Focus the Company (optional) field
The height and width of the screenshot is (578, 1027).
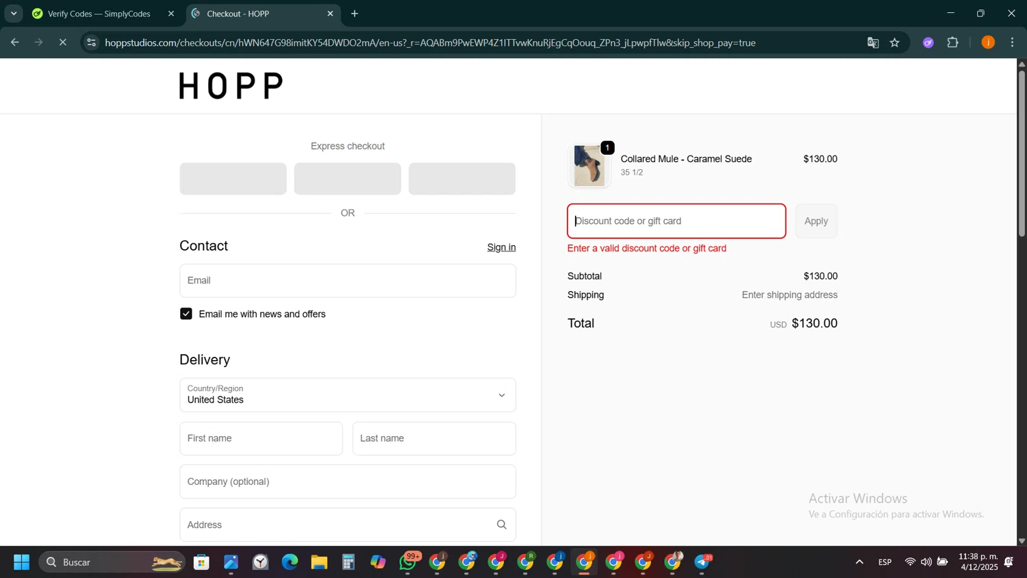[348, 481]
